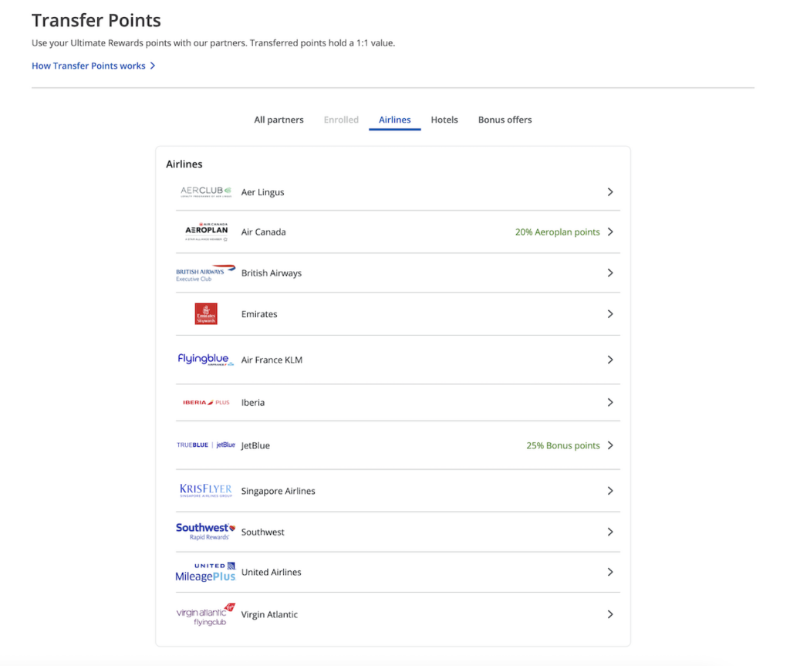Expand the British Airways row chevron
Screen dimensions: 790x666
(610, 272)
